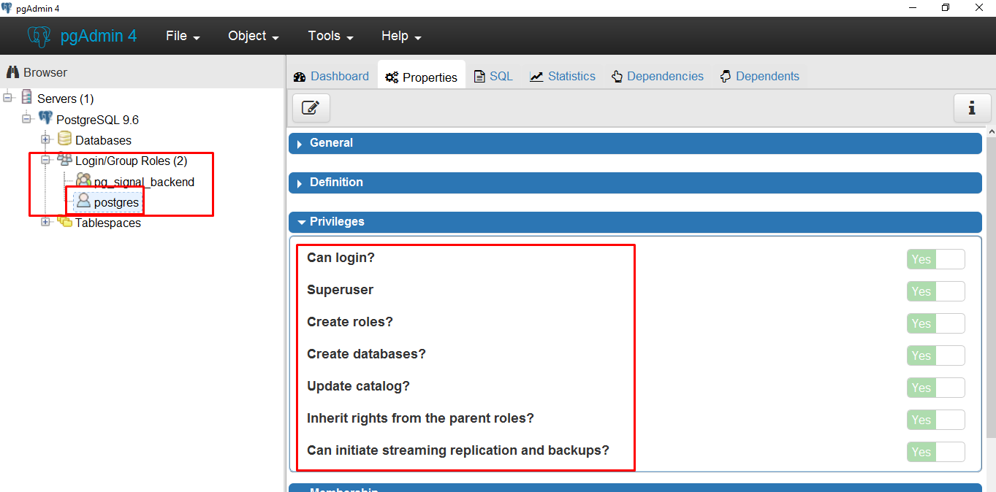The width and height of the screenshot is (996, 492).
Task: Collapse the Servers tree node
Action: 8,98
